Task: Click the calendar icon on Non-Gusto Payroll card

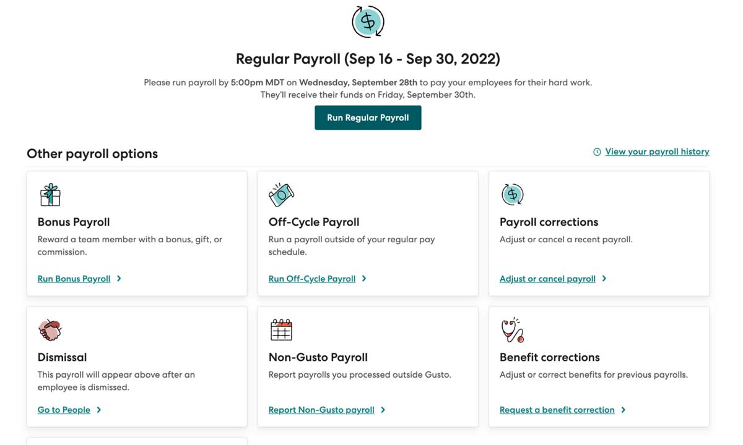Action: click(281, 329)
